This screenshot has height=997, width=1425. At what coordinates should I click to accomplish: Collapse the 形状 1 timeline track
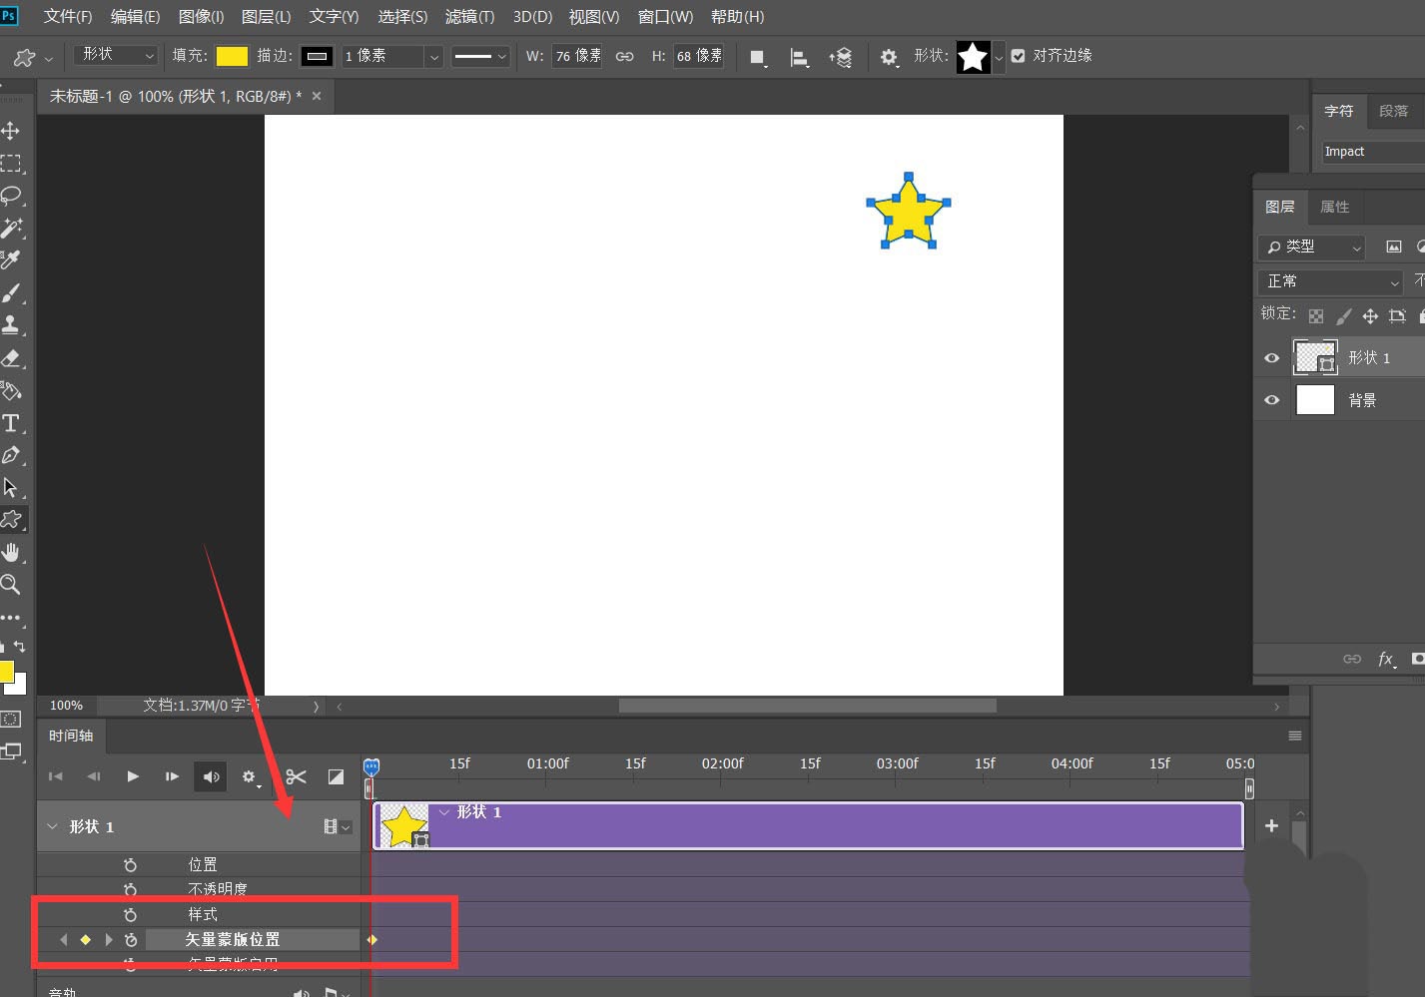pyautogui.click(x=53, y=826)
